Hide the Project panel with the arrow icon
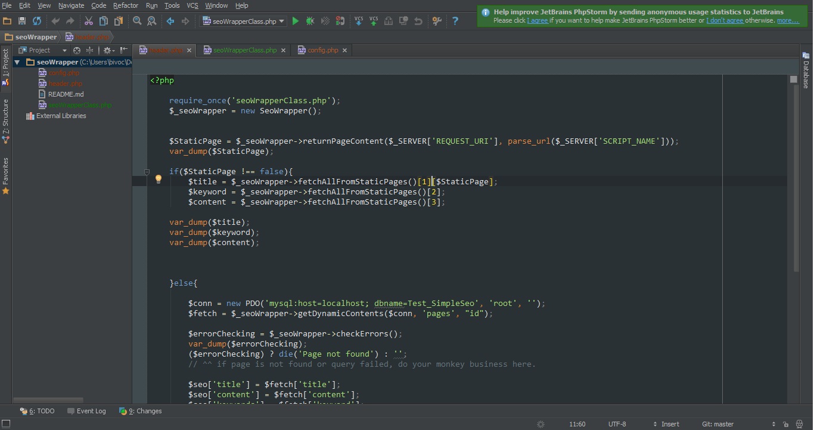The height and width of the screenshot is (430, 814). [123, 50]
